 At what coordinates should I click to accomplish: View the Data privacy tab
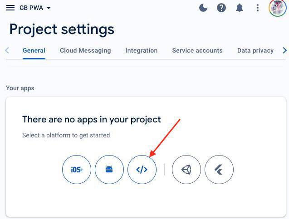point(255,50)
